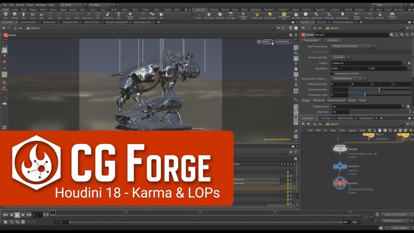Screen dimensions: 414x233
Task: Add an Ambient Light from shelf
Action: (343, 16)
